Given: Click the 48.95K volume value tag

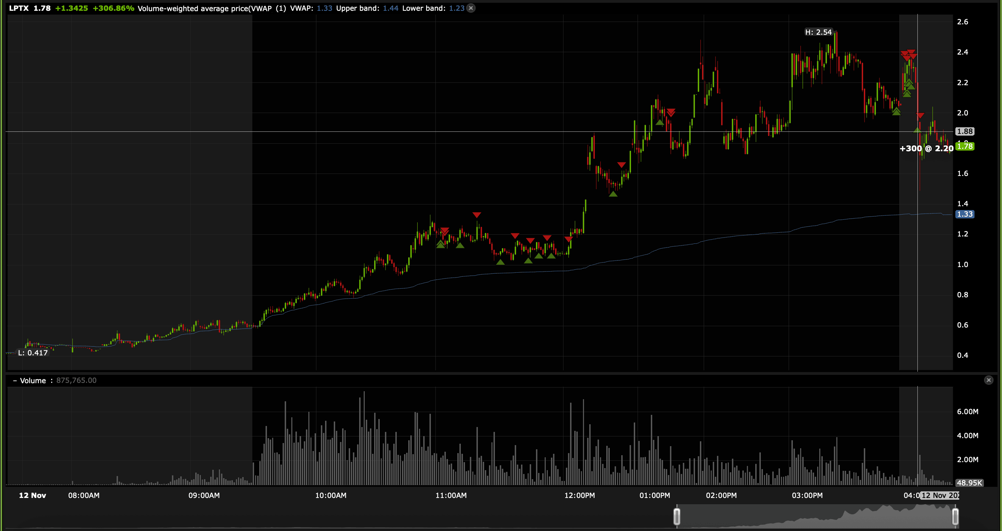Looking at the screenshot, I should click(969, 483).
